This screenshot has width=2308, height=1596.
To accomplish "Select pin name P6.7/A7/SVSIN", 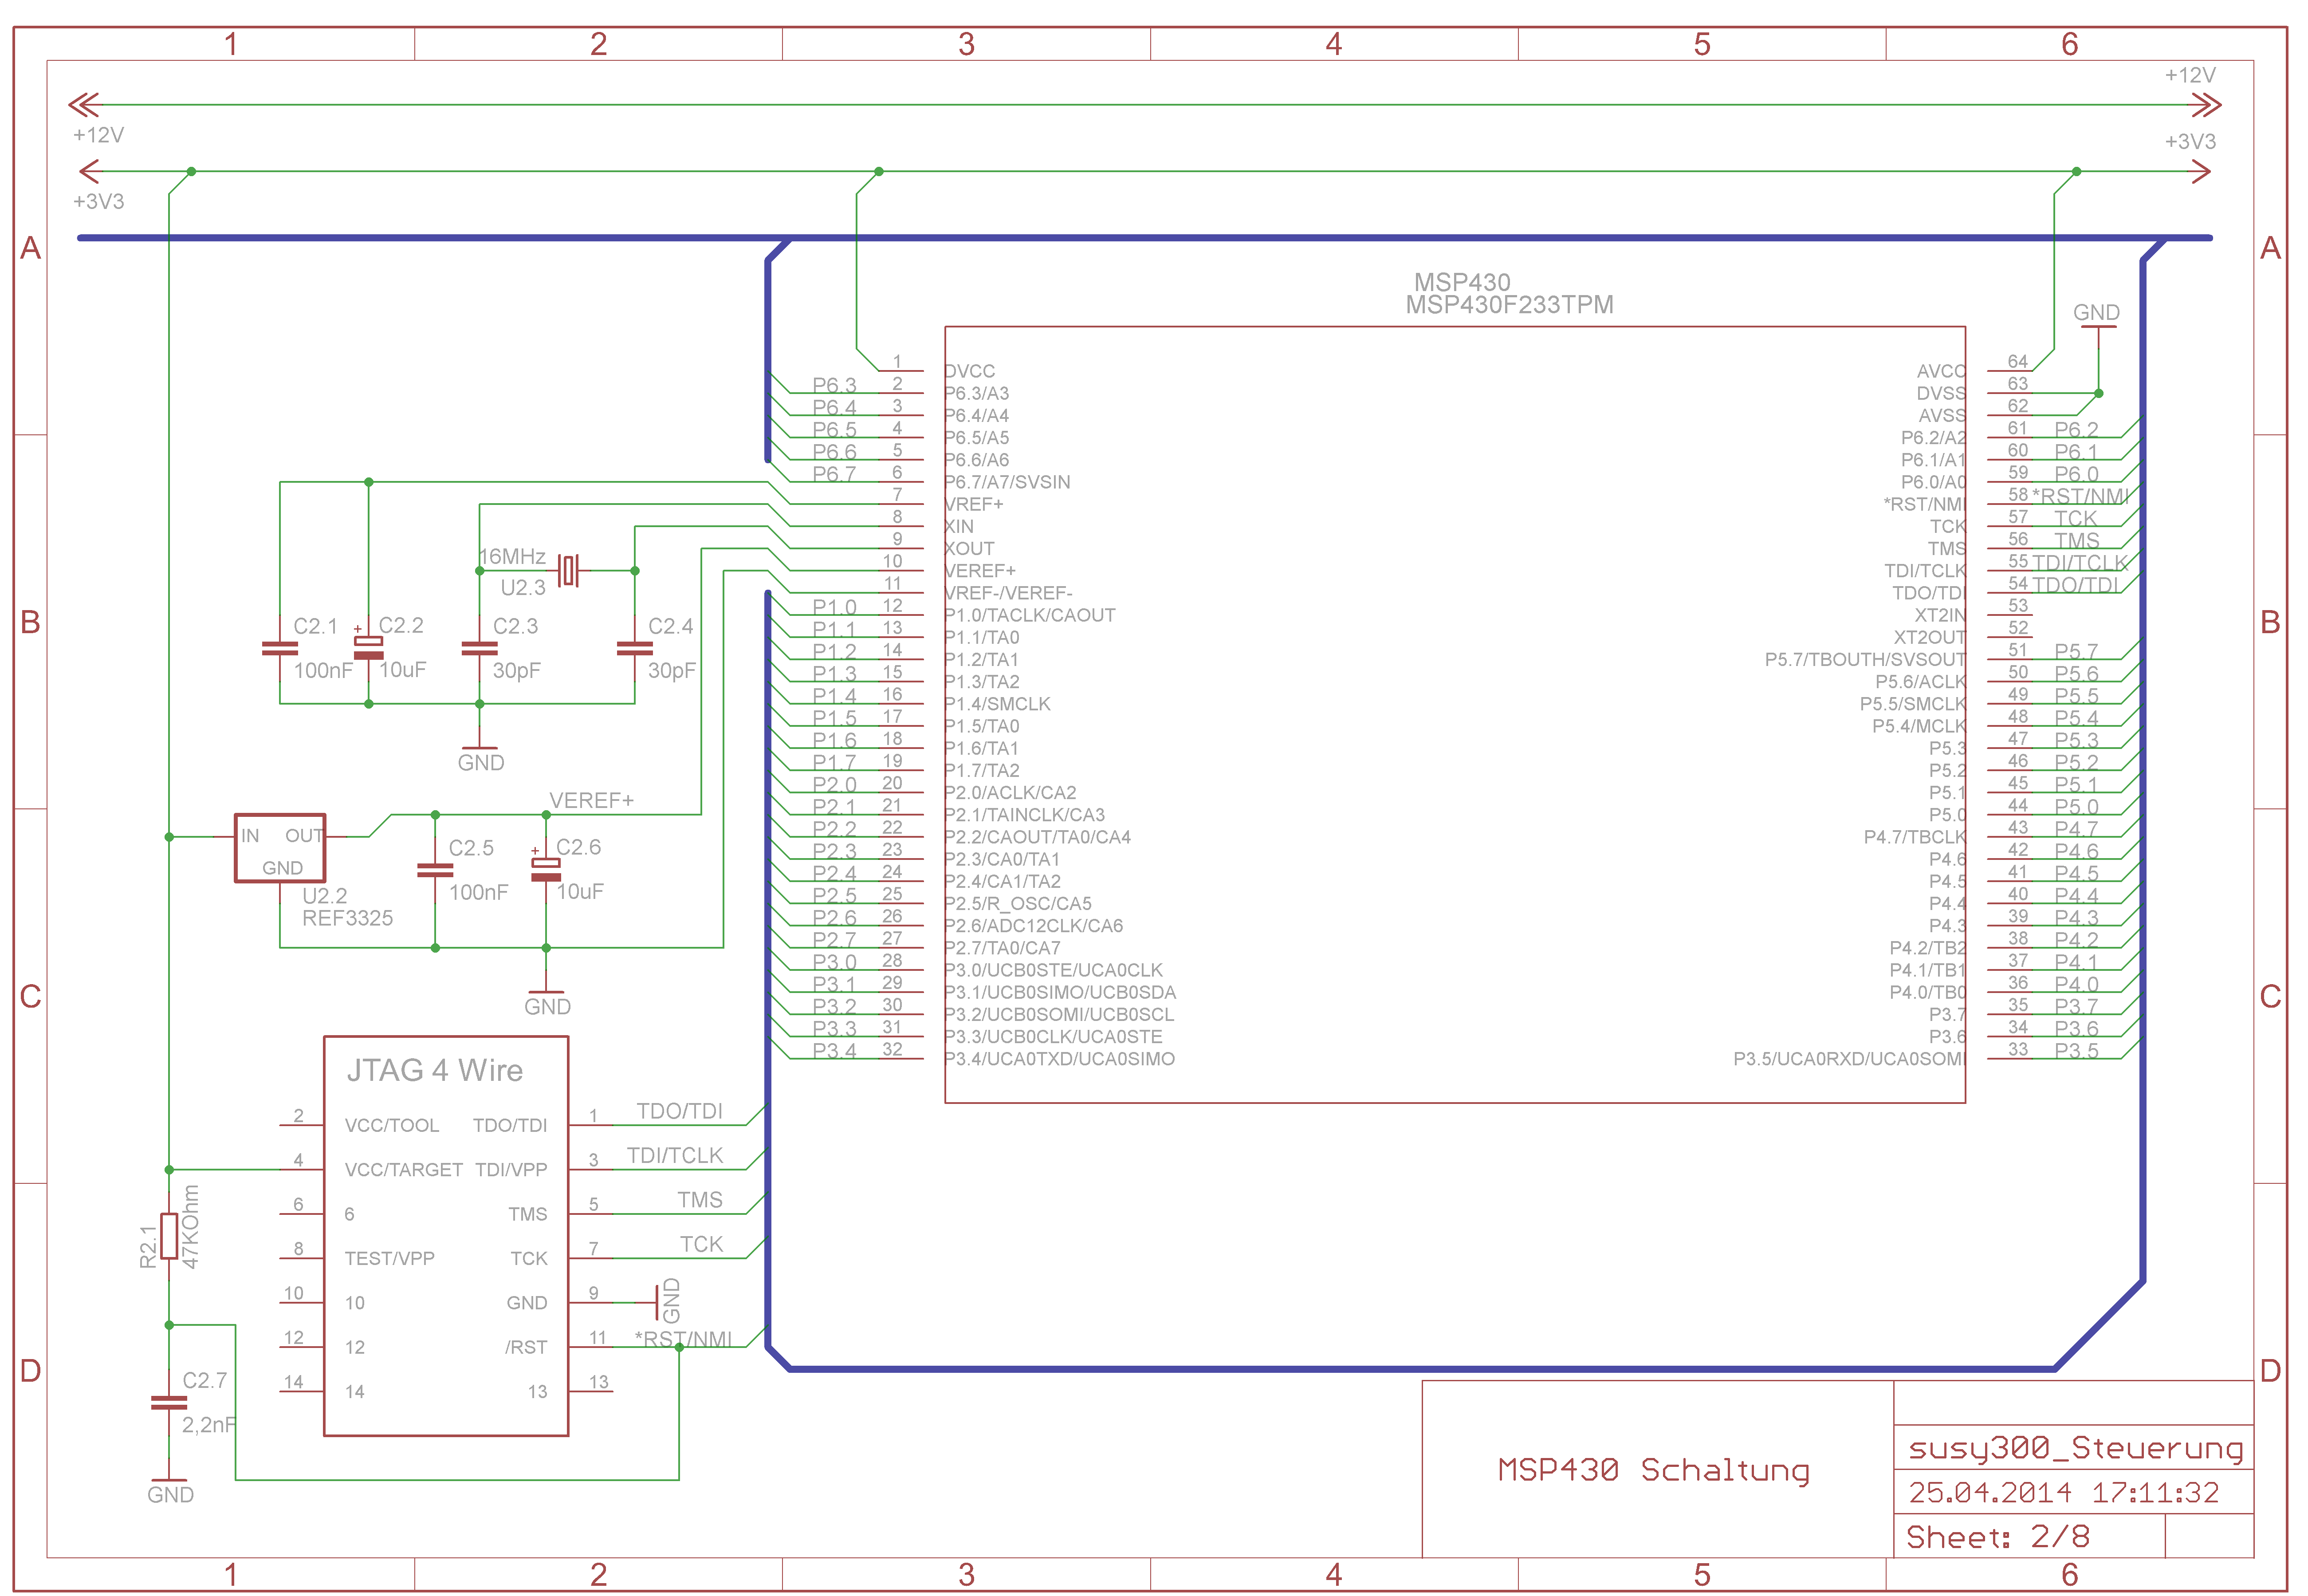I will 1007,482.
